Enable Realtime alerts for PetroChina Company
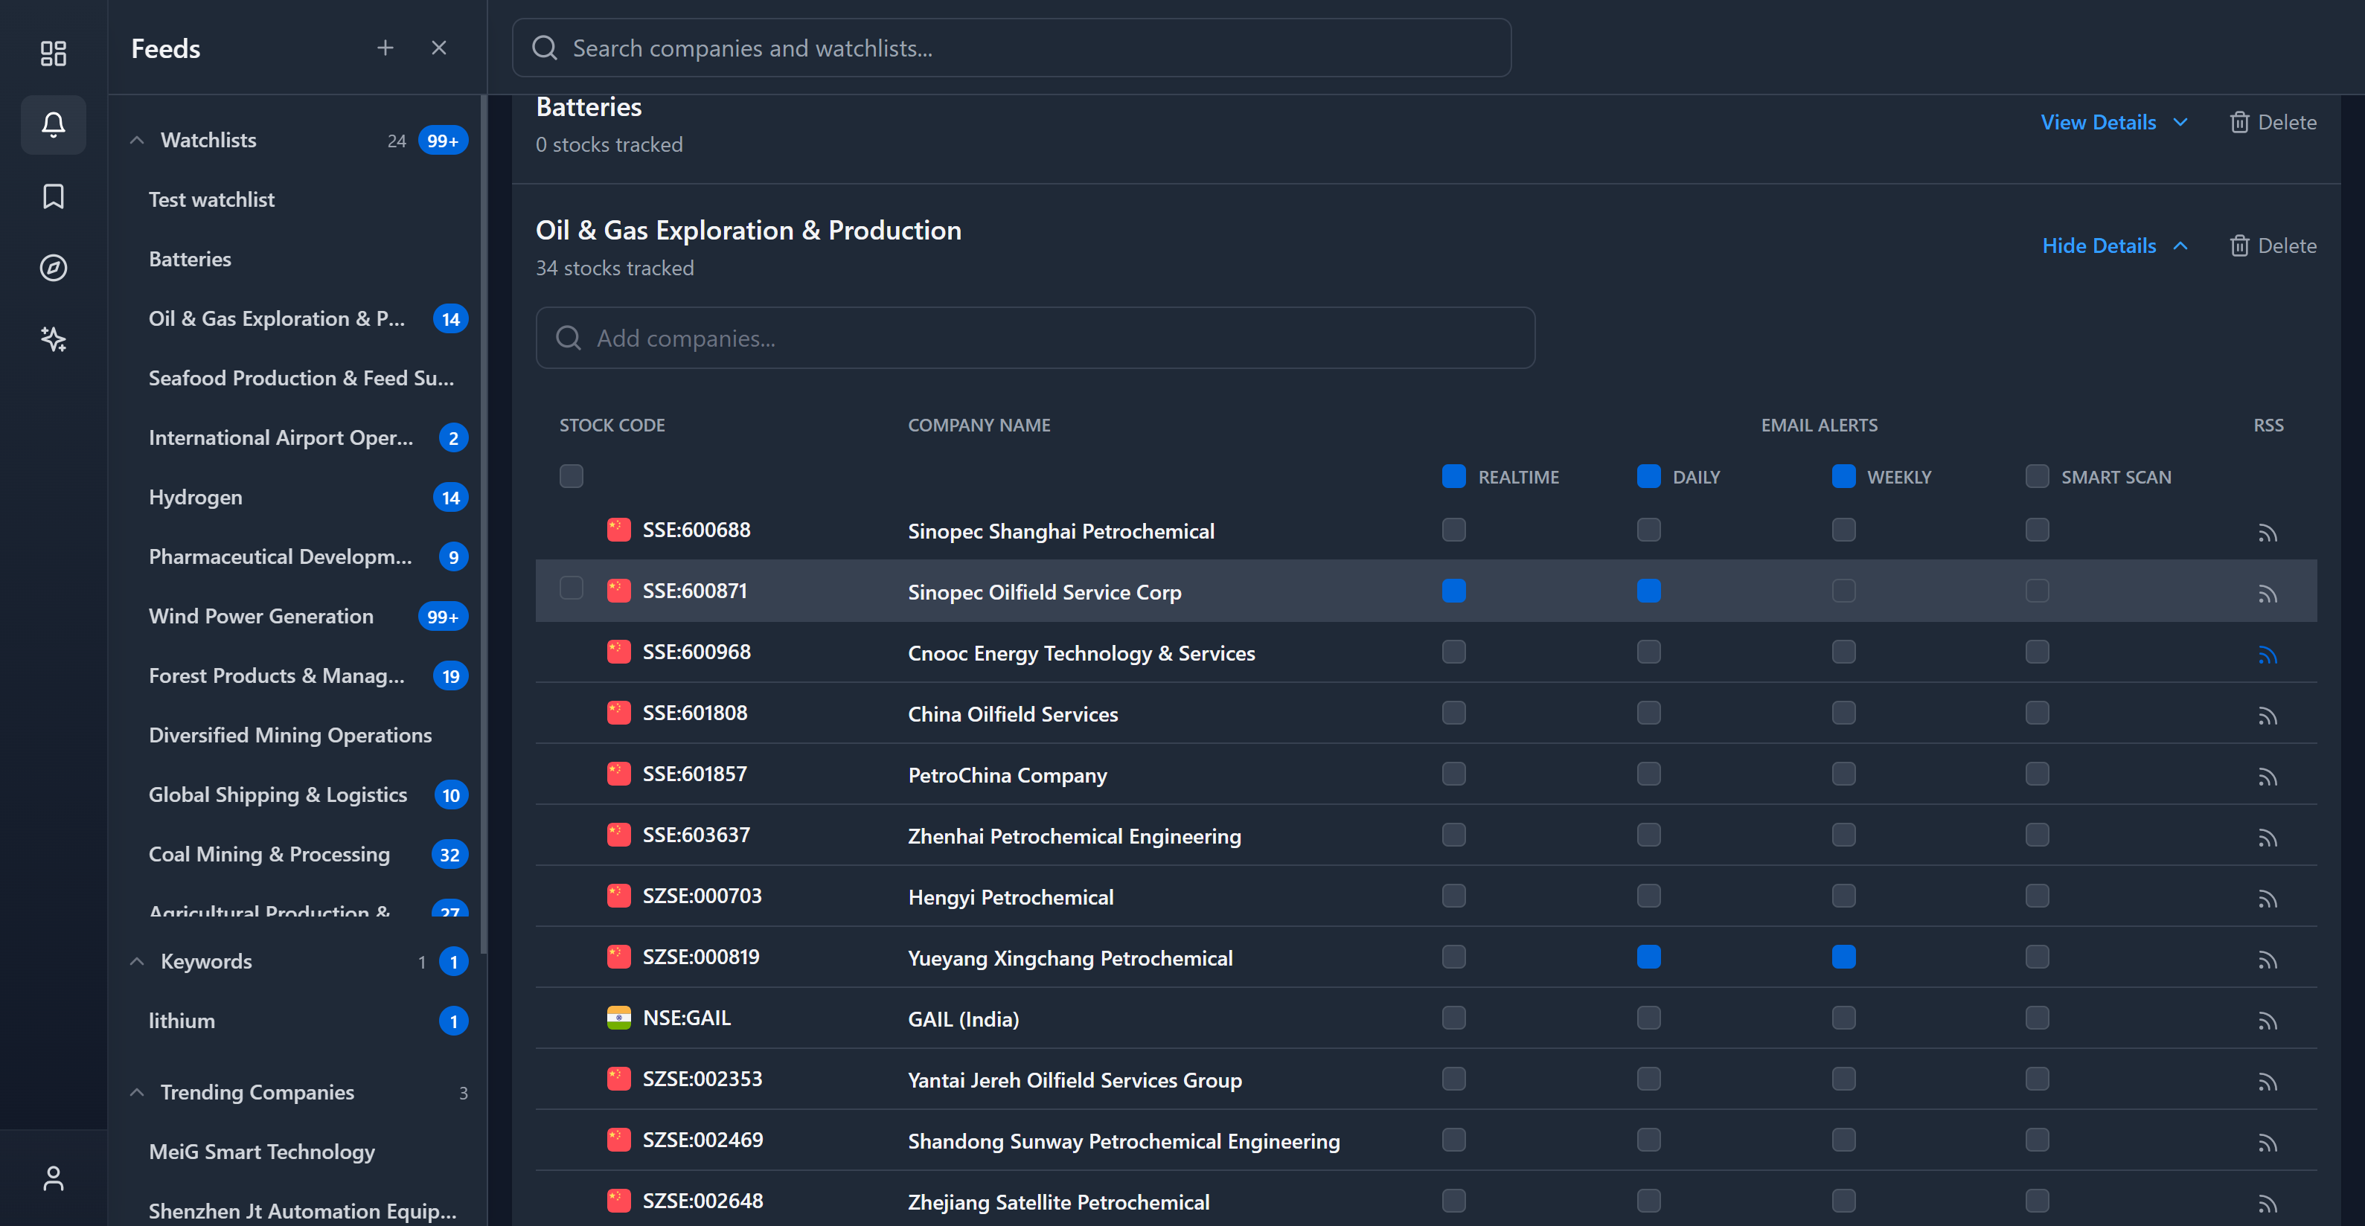The image size is (2365, 1226). pyautogui.click(x=1453, y=774)
